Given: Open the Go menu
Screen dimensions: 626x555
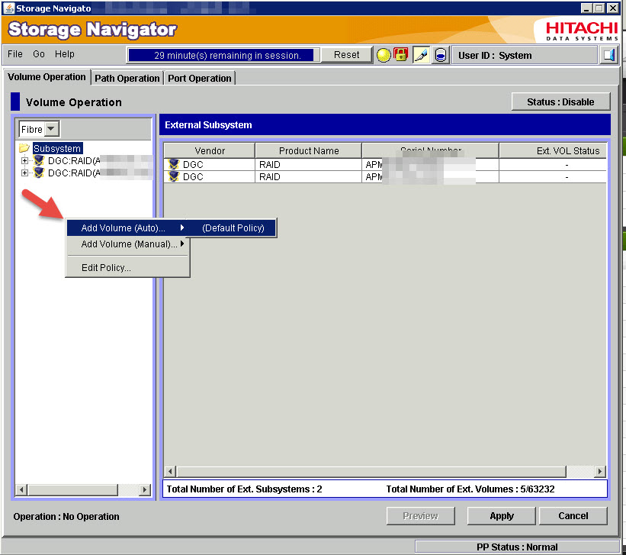Looking at the screenshot, I should tap(39, 54).
